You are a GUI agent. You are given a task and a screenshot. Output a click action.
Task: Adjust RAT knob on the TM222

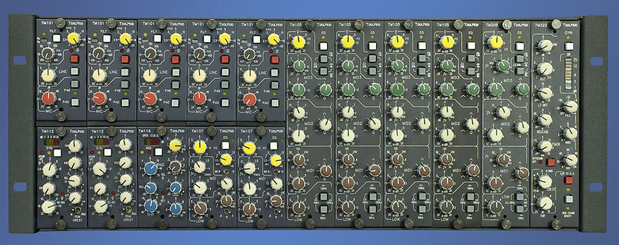545,69
